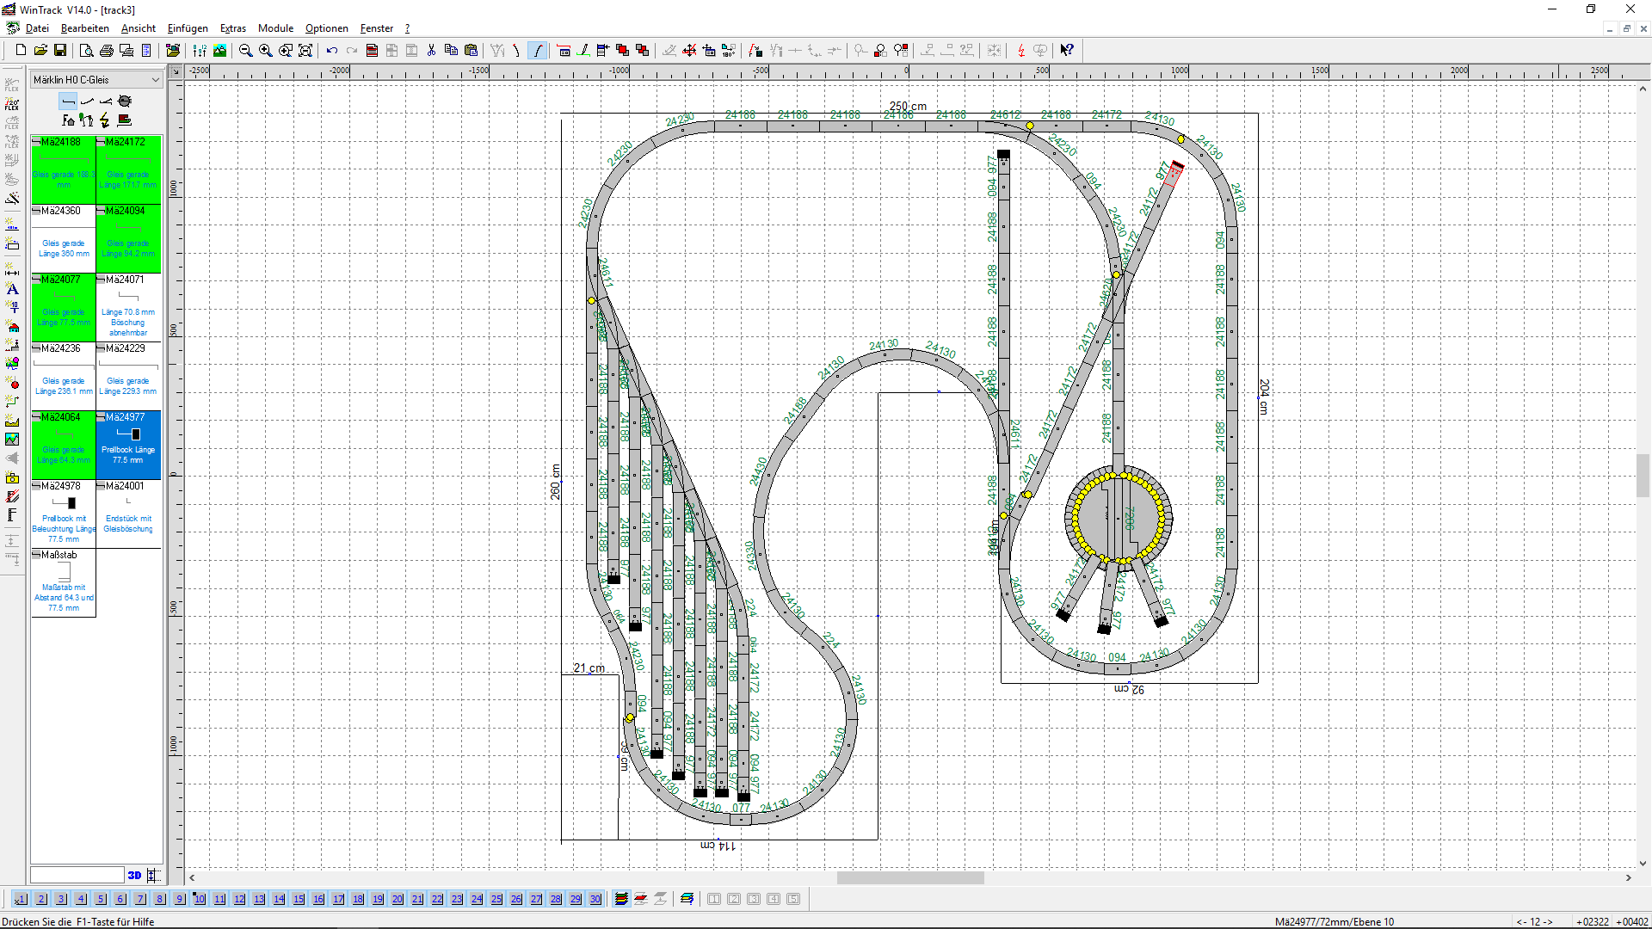
Task: Toggle layer 15 button
Action: tap(299, 899)
